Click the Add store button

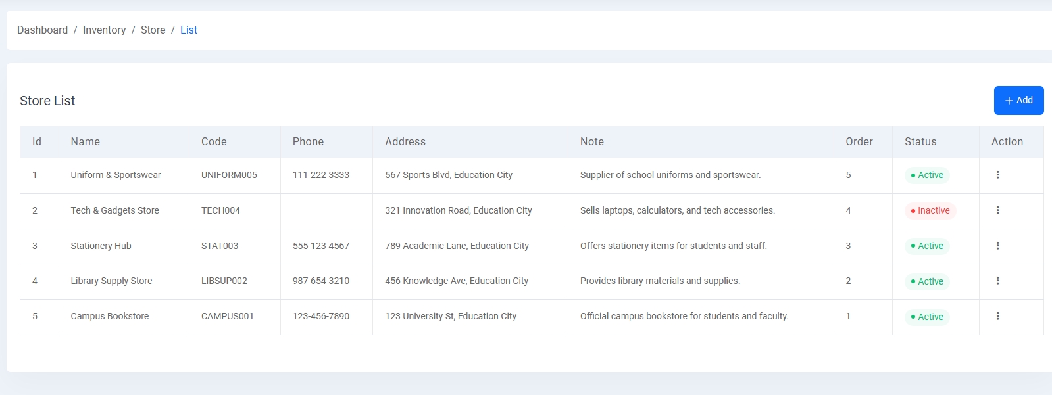click(x=1018, y=101)
